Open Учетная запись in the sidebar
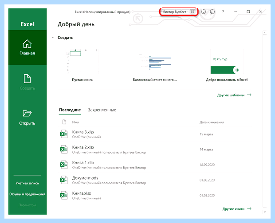 point(27,183)
